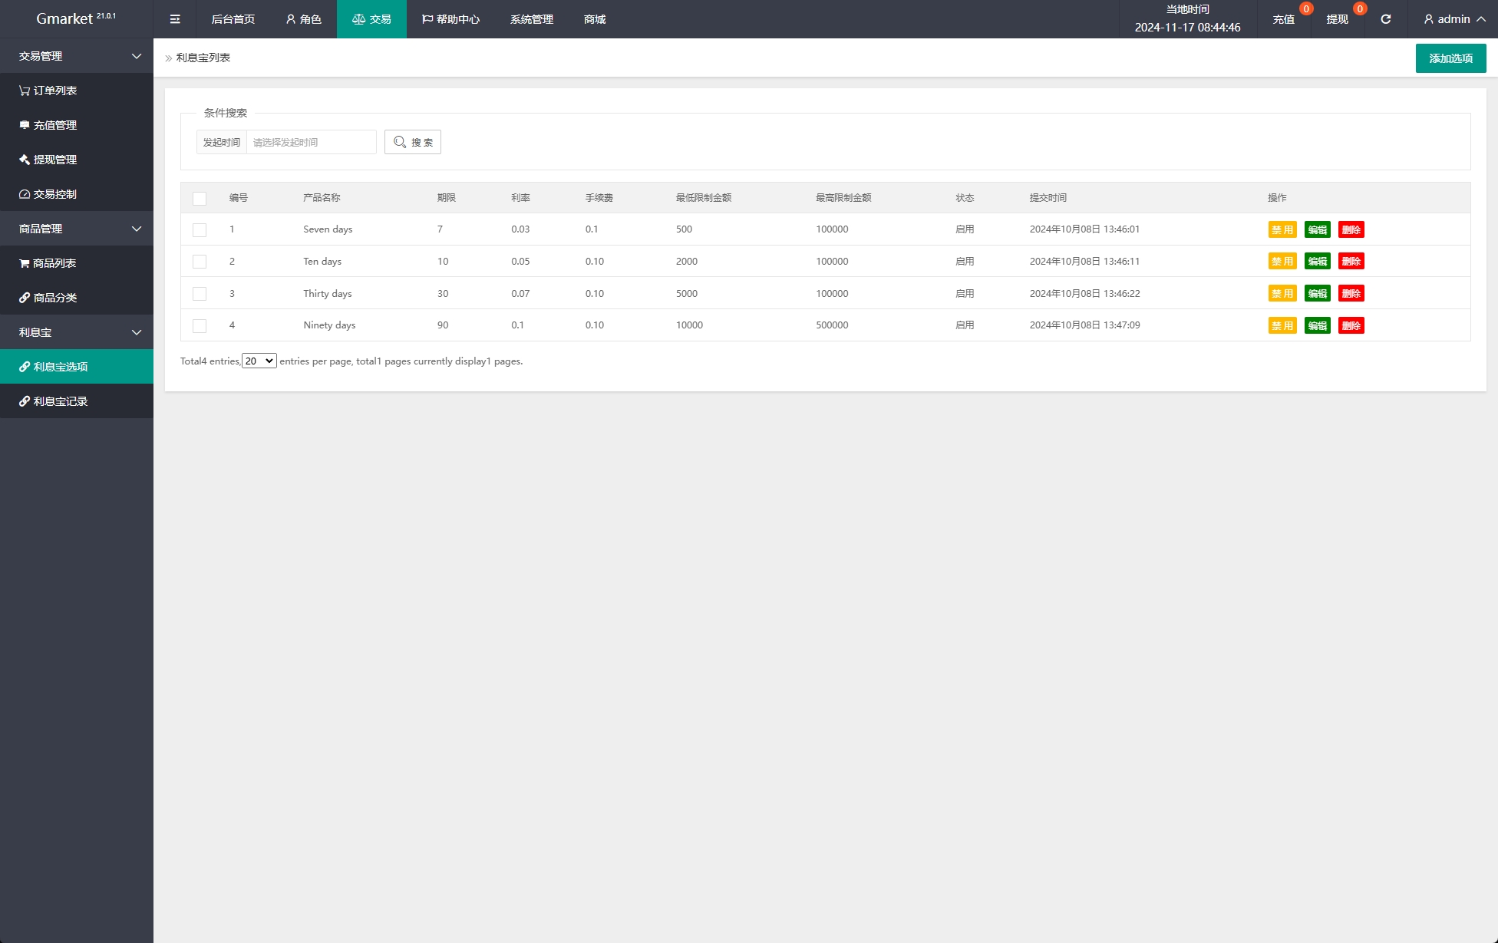Switch to the 帮助中心 top menu

(x=451, y=19)
